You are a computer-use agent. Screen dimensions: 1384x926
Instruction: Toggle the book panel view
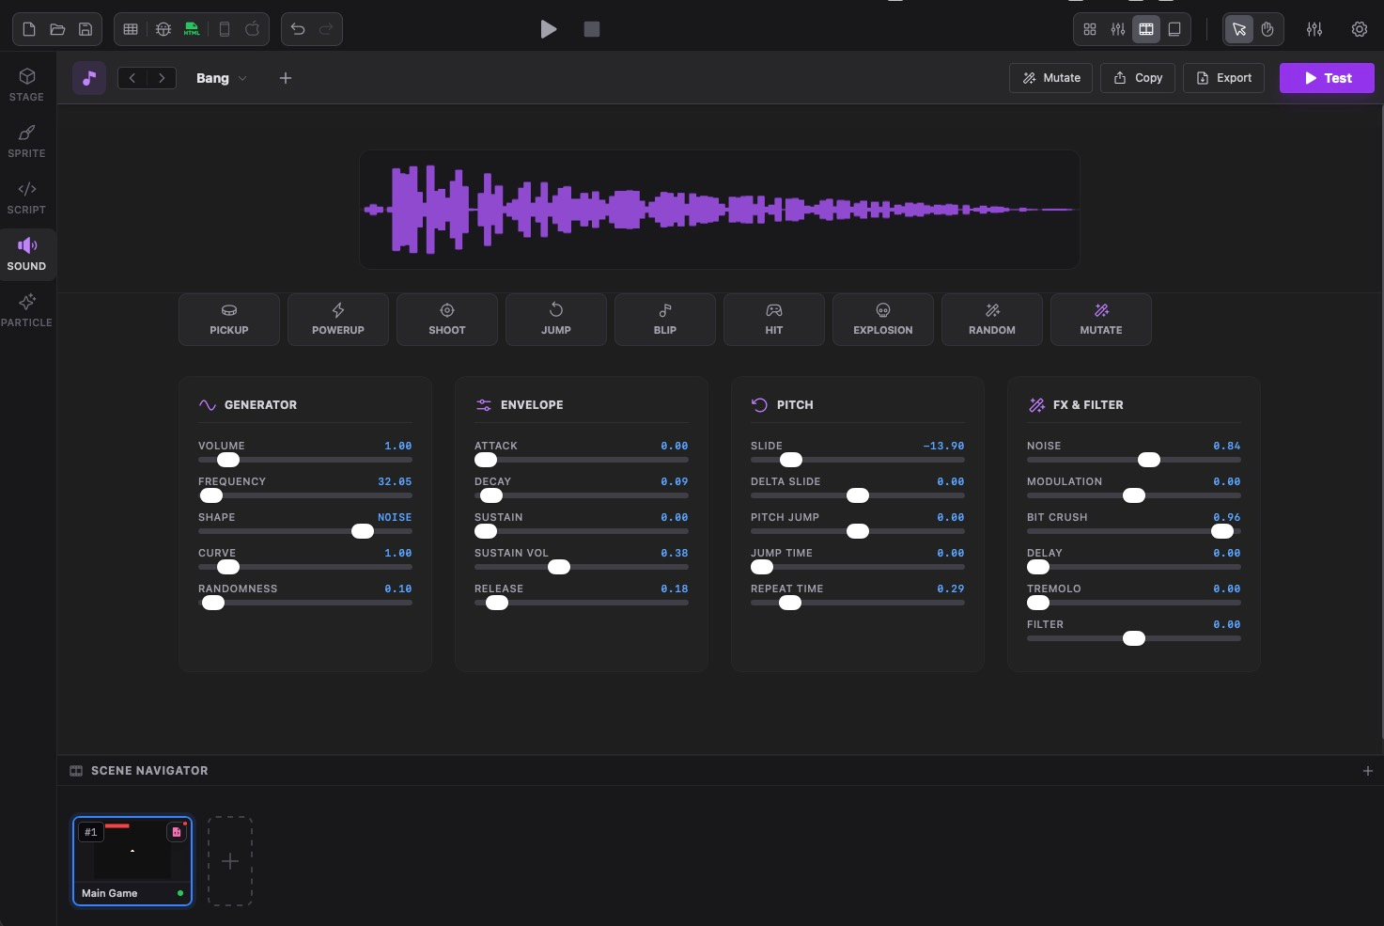click(x=1174, y=29)
